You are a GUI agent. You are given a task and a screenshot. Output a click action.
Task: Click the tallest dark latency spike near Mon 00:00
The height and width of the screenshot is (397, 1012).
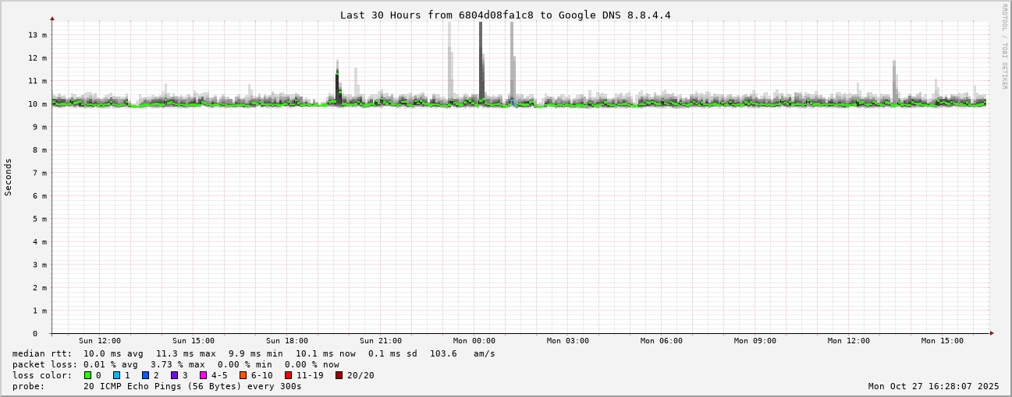click(481, 61)
